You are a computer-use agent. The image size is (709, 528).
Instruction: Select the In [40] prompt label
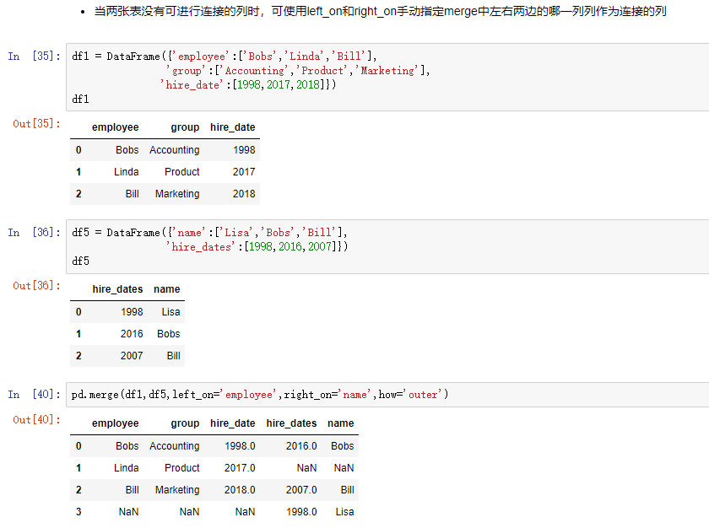point(35,394)
